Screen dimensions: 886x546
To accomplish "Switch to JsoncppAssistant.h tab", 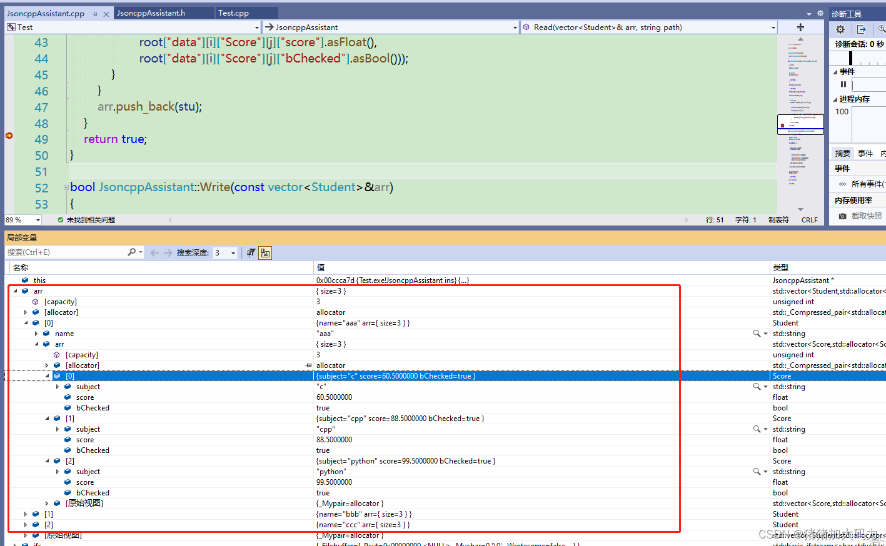I will 151,12.
